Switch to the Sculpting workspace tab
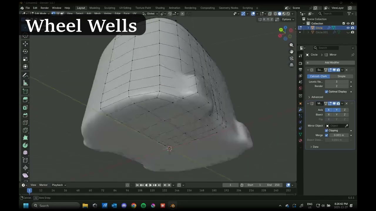This screenshot has height=211, width=376. coord(110,8)
